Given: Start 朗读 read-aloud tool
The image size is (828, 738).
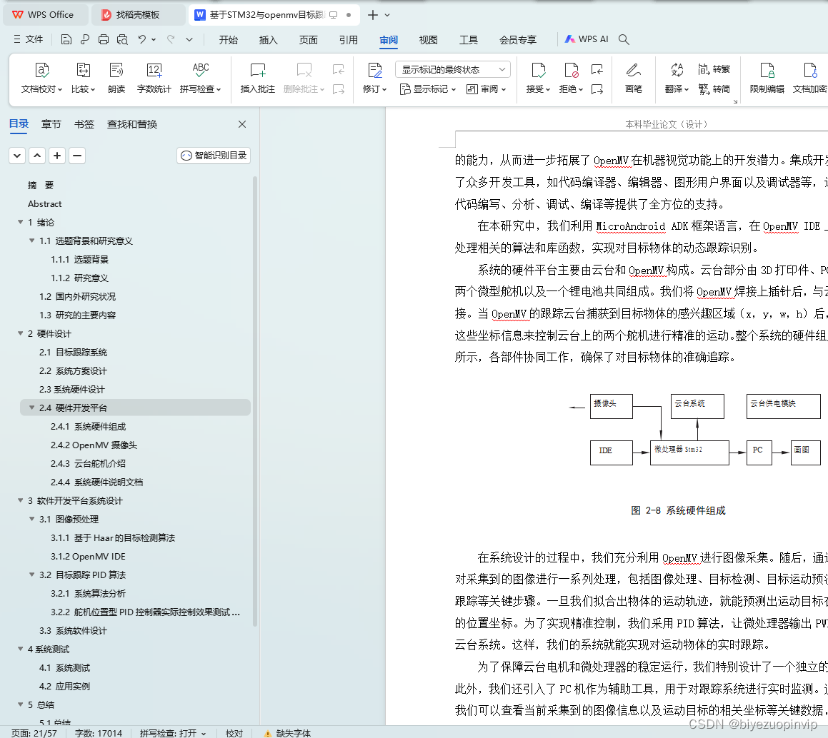Looking at the screenshot, I should pyautogui.click(x=116, y=78).
